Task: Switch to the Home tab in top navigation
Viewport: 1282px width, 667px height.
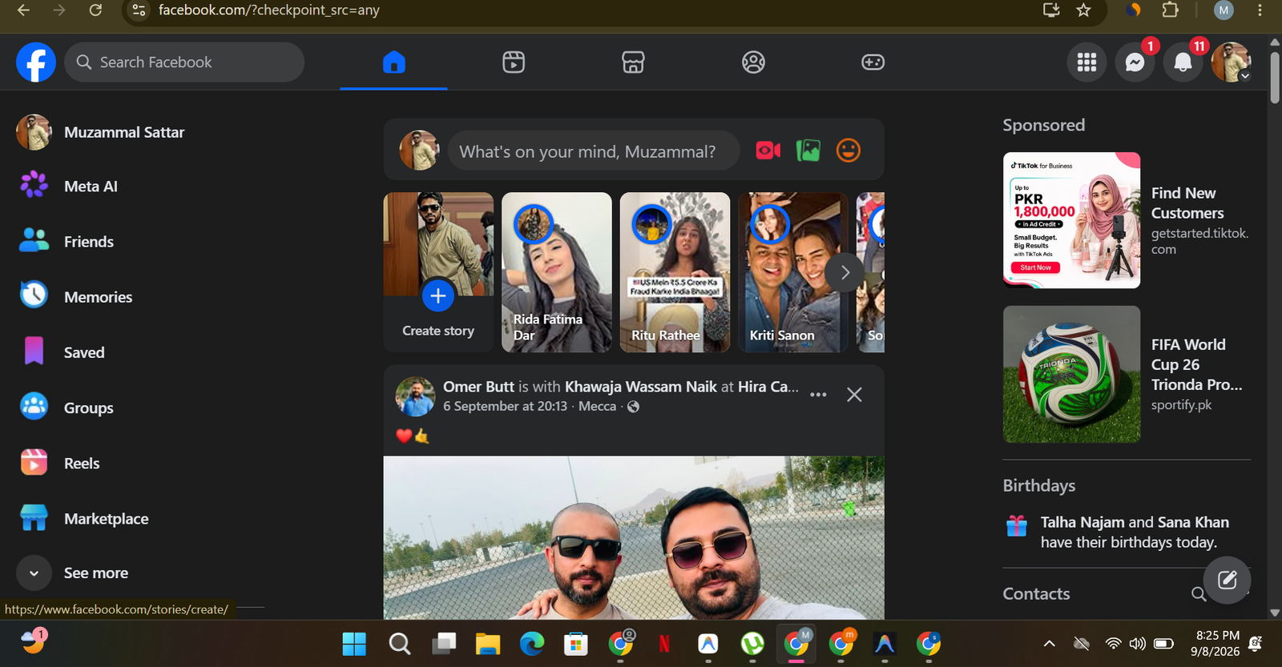Action: [393, 62]
